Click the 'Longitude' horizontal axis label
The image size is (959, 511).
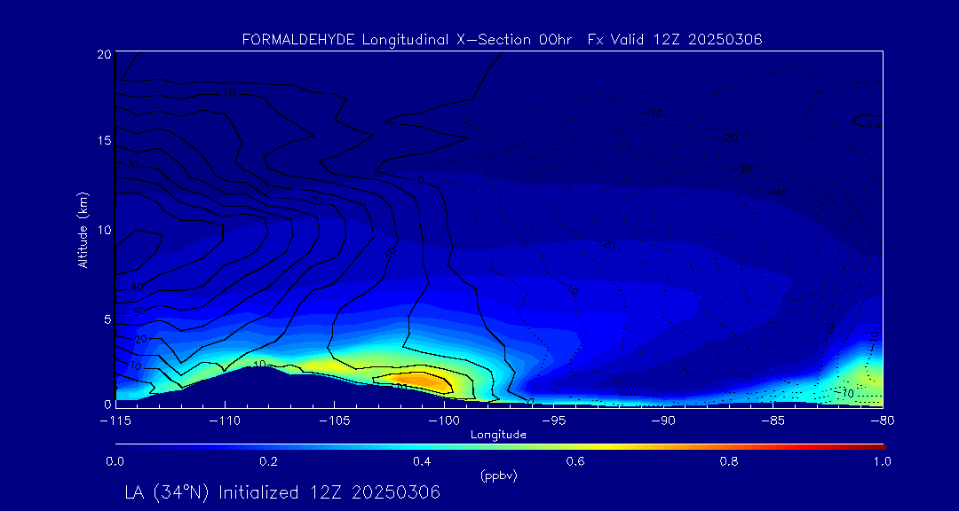[x=498, y=436]
